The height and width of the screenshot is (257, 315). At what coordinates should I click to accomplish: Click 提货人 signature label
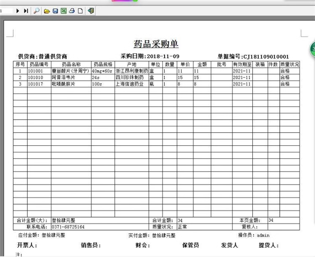click(269, 245)
